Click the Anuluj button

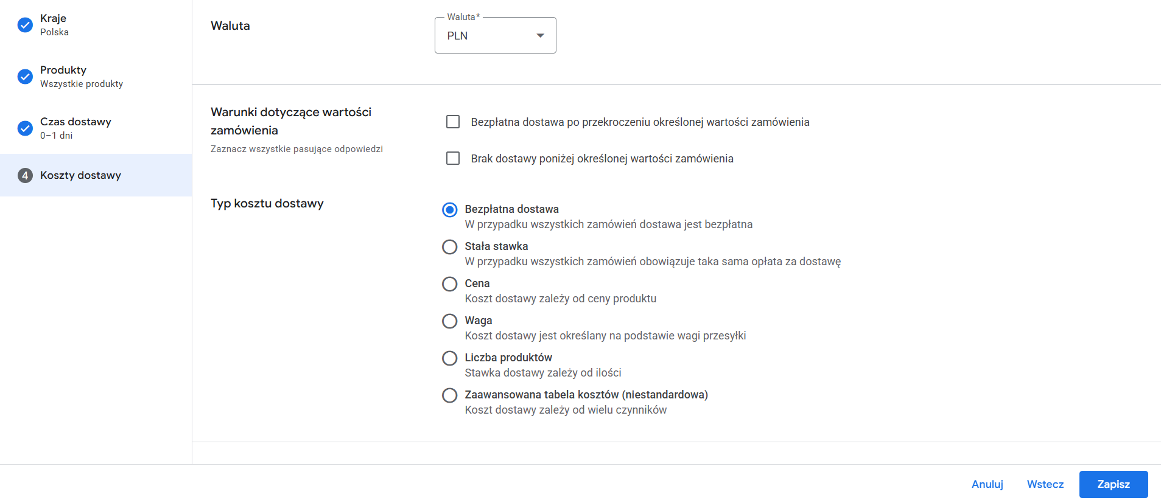point(987,484)
